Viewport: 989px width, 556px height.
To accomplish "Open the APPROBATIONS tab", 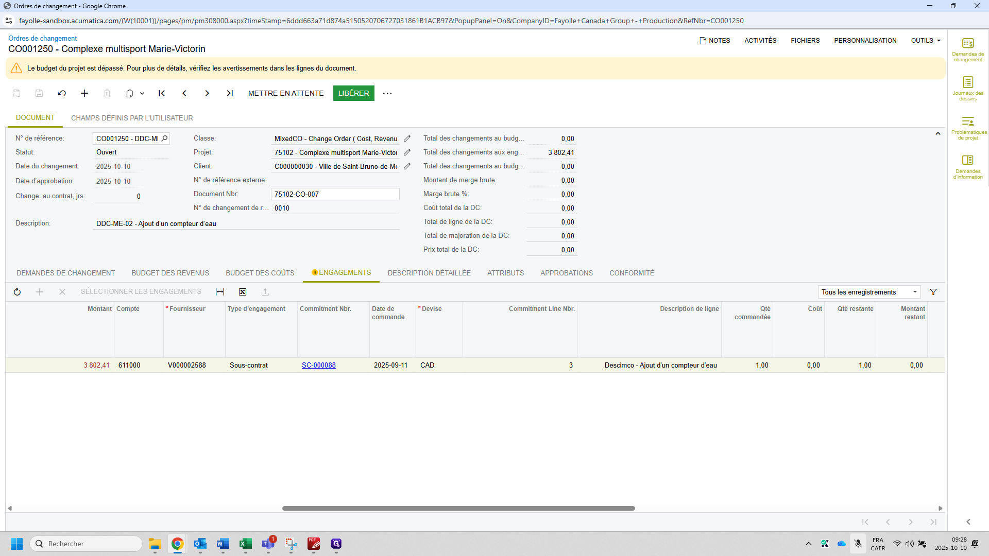I will point(566,273).
